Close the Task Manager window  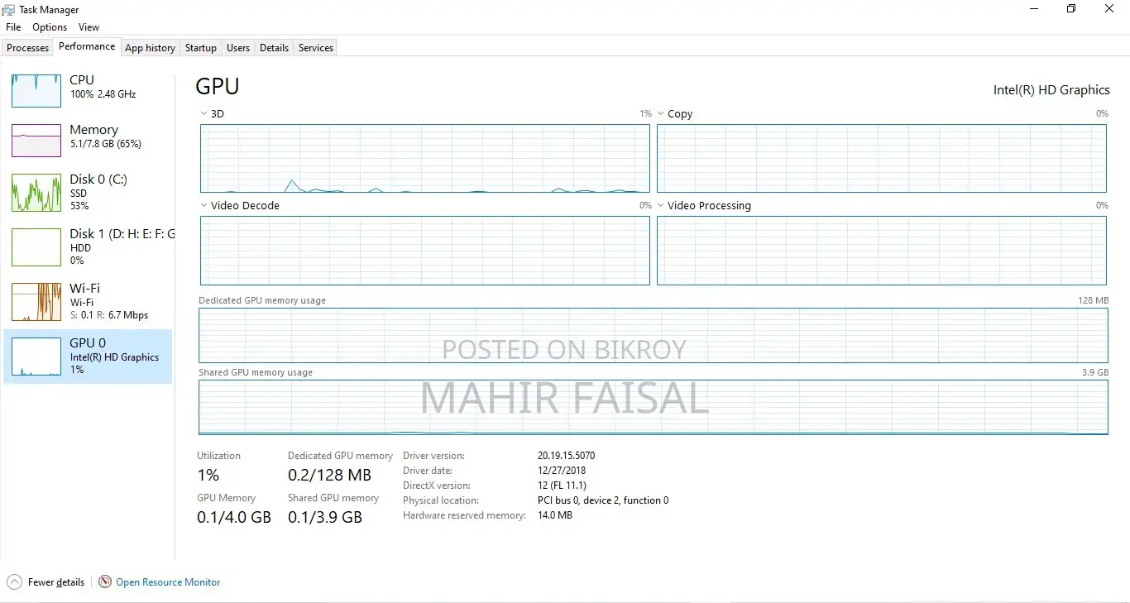tap(1110, 9)
